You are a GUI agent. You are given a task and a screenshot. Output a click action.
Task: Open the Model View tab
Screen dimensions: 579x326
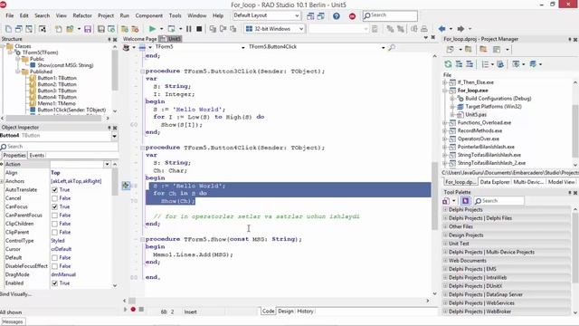(x=561, y=182)
